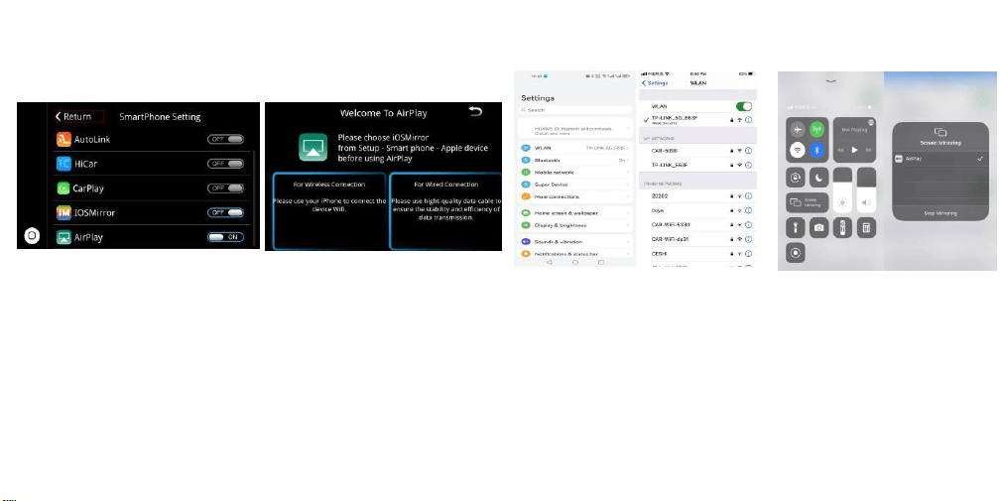
Task: Select the CESHI network
Action: (697, 253)
